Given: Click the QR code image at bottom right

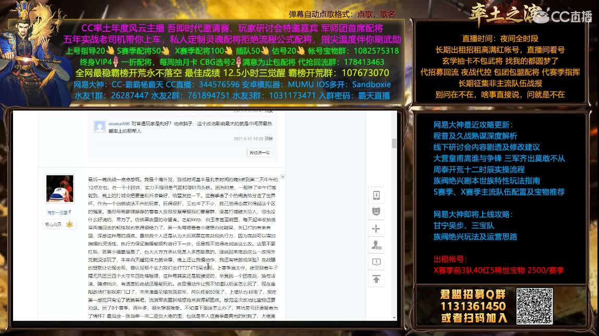Looking at the screenshot, I should [534, 306].
